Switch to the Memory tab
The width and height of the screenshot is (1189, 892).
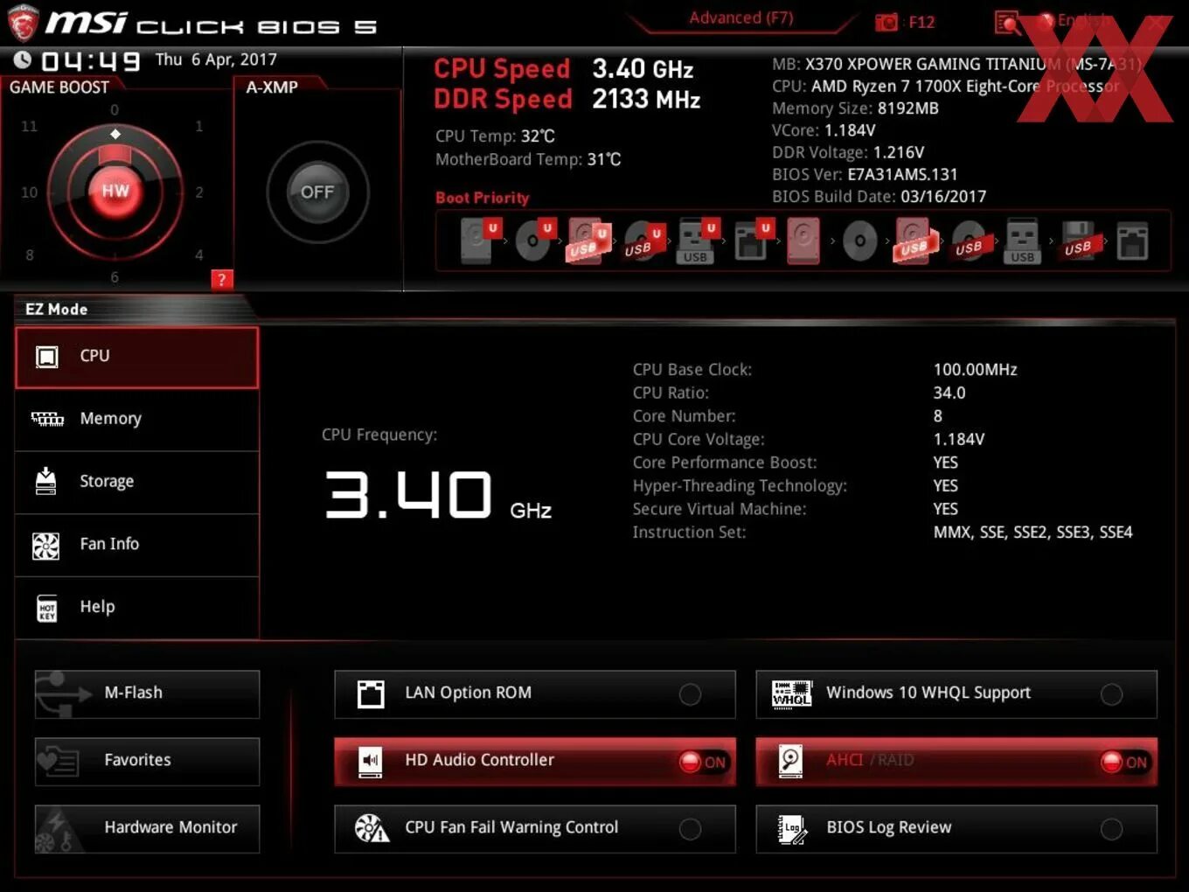tap(136, 420)
